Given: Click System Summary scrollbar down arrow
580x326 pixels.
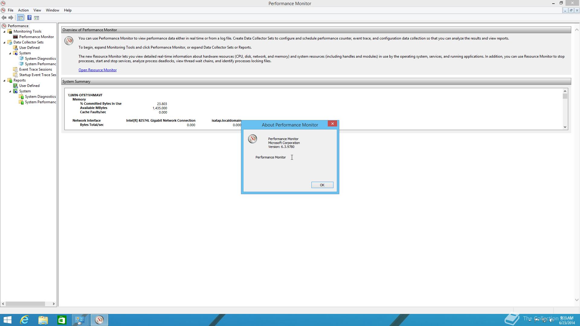Looking at the screenshot, I should pos(565,127).
